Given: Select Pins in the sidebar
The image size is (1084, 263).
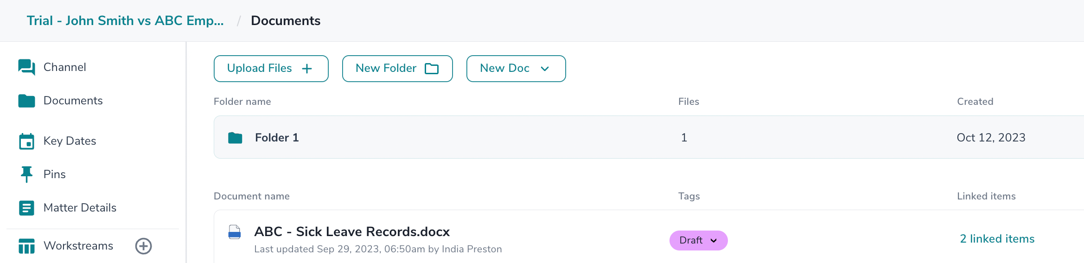Looking at the screenshot, I should click(x=54, y=174).
